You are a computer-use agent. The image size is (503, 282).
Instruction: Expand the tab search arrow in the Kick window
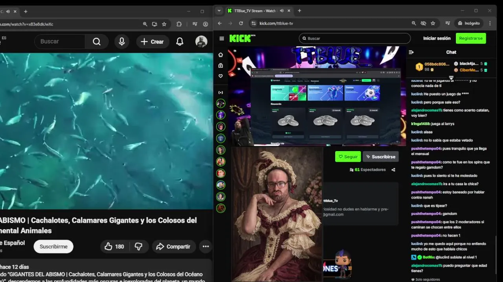219,11
